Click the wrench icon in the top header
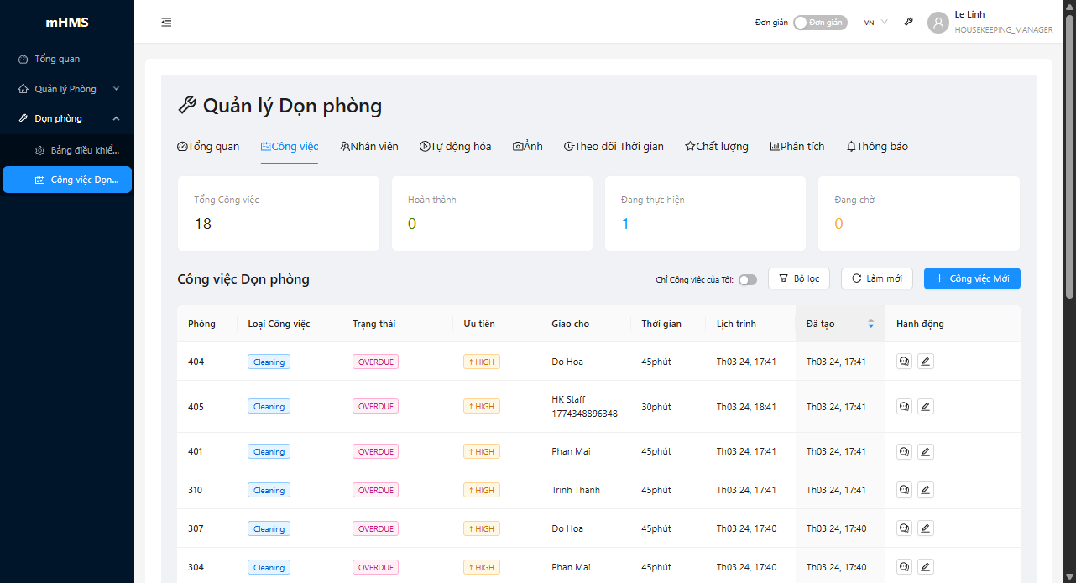The width and height of the screenshot is (1076, 583). click(908, 23)
